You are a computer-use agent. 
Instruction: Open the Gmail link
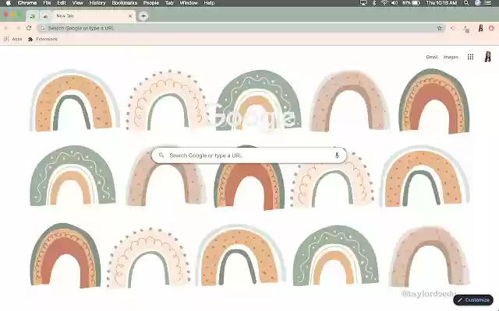pos(432,57)
